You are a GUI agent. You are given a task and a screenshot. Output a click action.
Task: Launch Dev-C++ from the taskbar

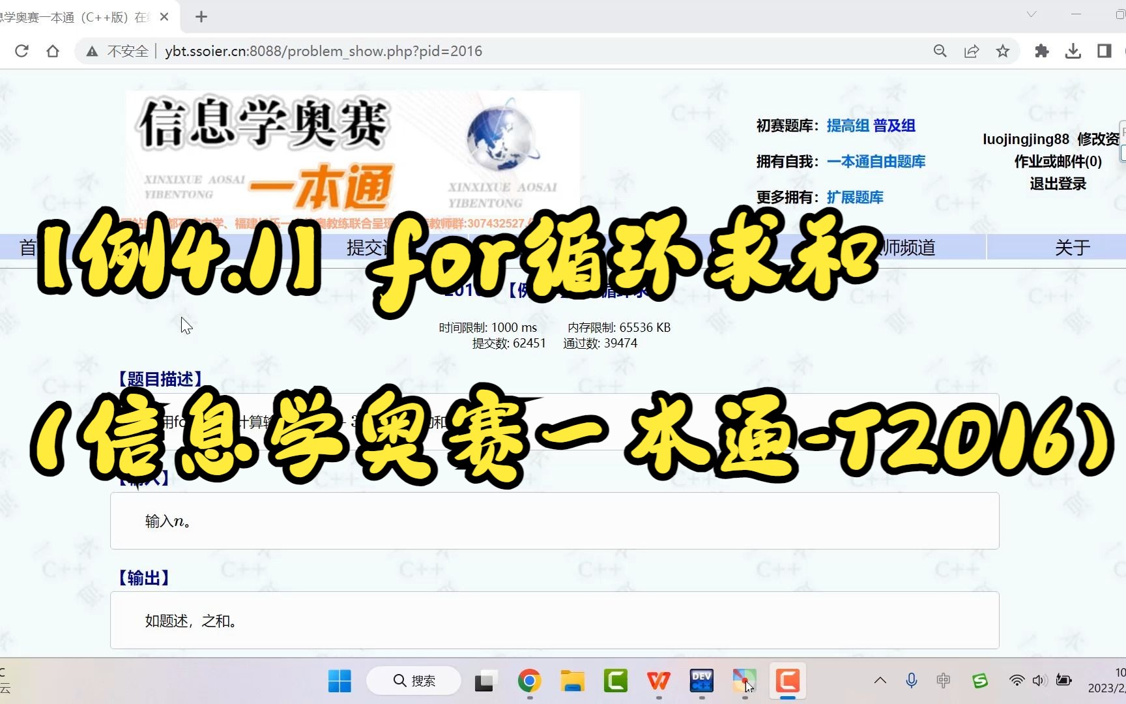coord(701,681)
